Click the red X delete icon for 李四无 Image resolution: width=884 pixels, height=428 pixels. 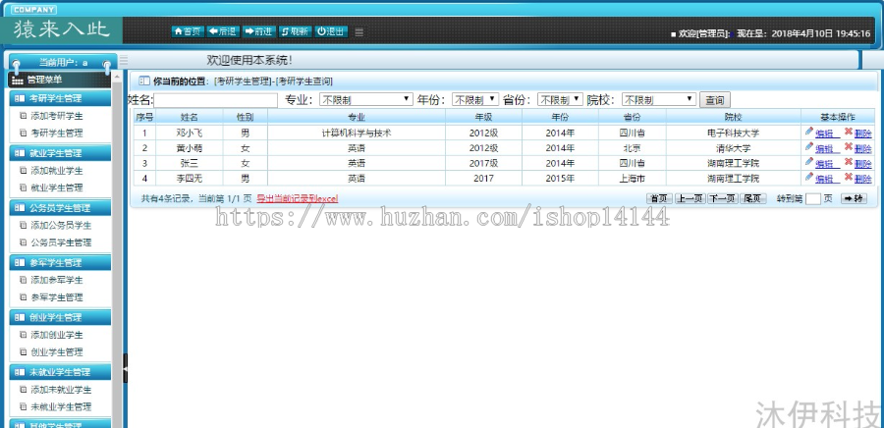tap(848, 177)
